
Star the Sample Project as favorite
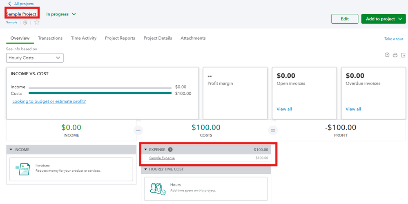[37, 22]
